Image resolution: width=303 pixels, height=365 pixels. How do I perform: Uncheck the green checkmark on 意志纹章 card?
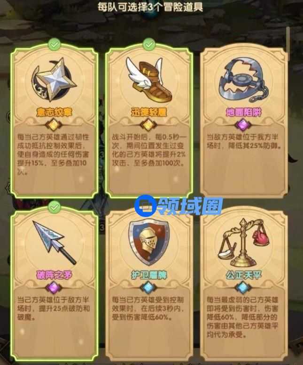click(x=54, y=44)
